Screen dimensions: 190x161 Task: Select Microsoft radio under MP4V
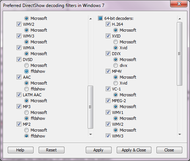click(x=116, y=77)
